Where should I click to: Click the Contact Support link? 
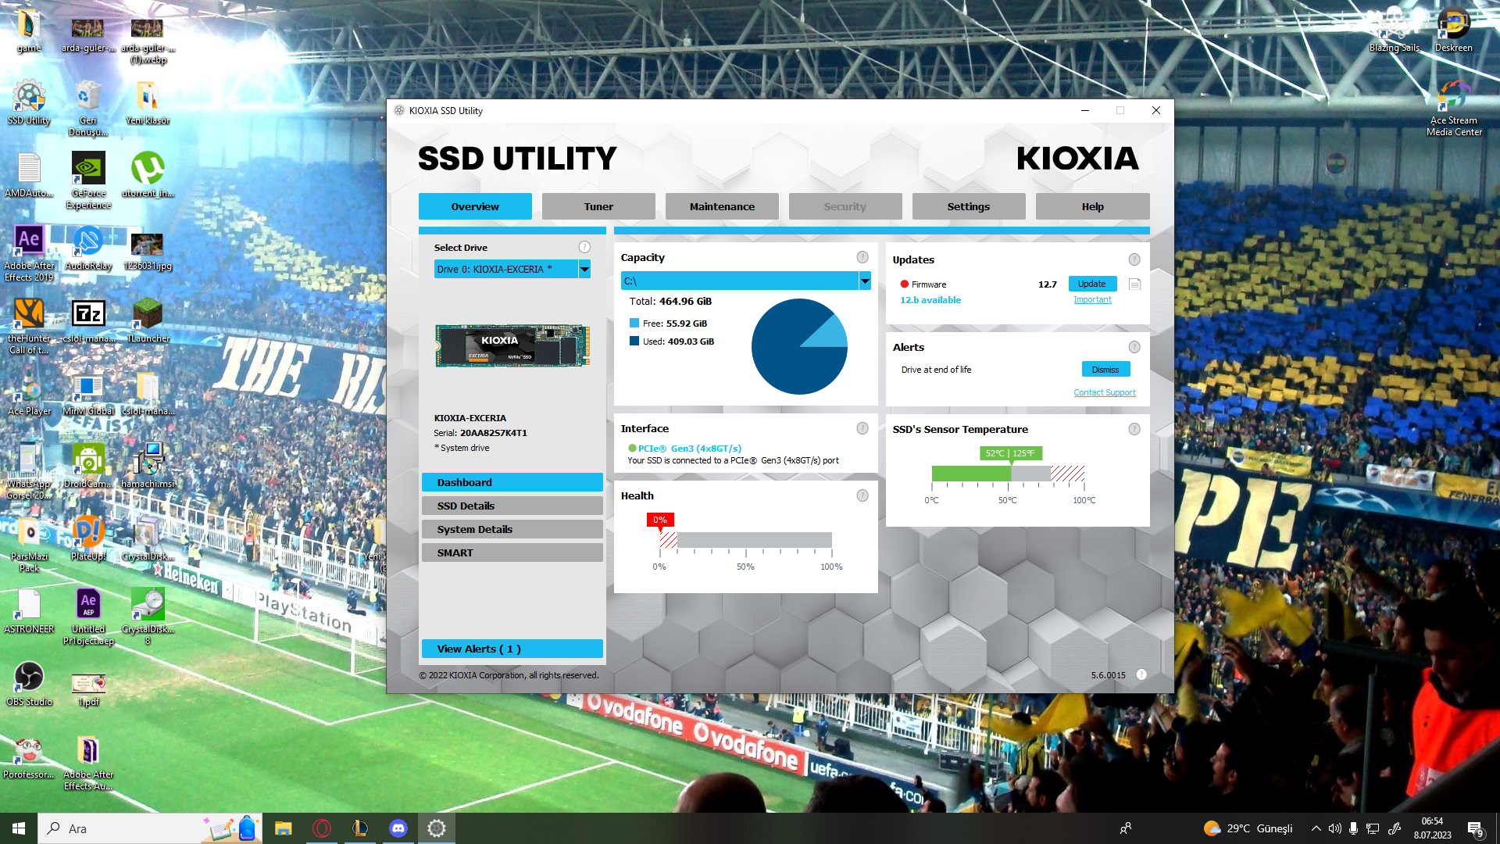pos(1105,392)
